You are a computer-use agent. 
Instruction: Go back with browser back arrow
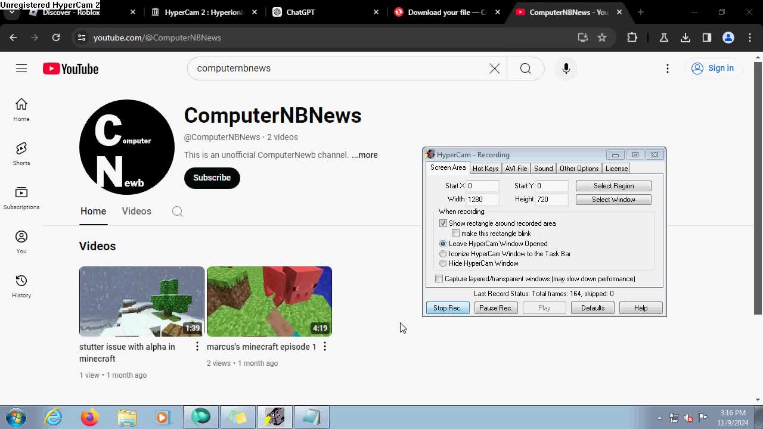(13, 38)
